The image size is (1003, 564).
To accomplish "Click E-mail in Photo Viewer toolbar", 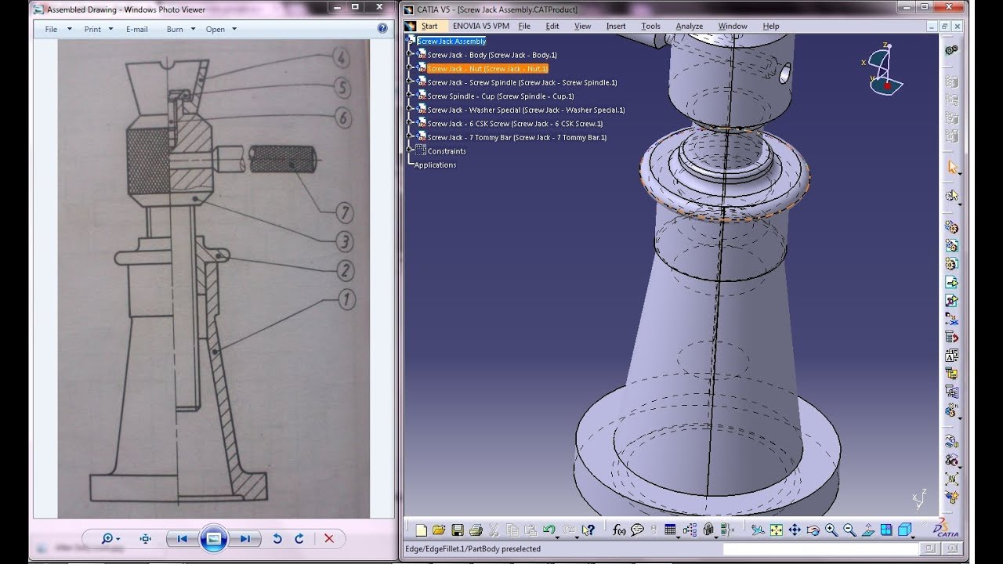I will (137, 29).
